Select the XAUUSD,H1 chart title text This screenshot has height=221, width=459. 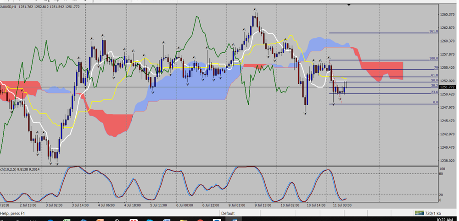(x=8, y=7)
